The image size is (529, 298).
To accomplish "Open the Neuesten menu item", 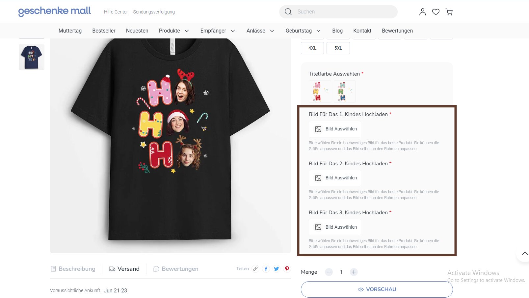I will pyautogui.click(x=137, y=31).
